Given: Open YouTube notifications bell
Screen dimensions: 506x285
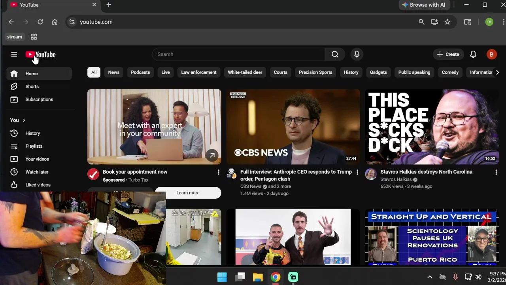Looking at the screenshot, I should pyautogui.click(x=473, y=54).
